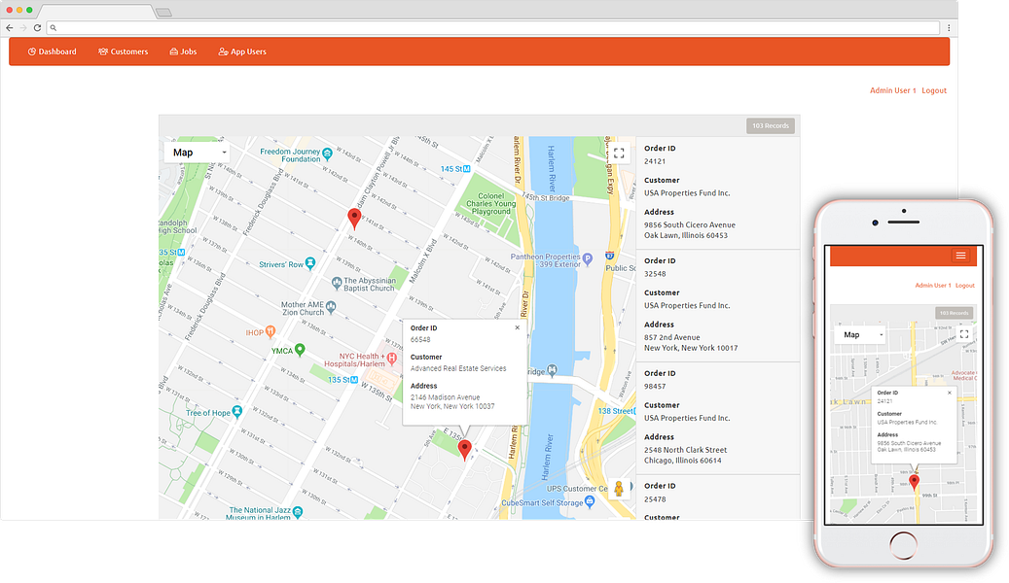Click the Abyssinian Baptist Church marker
Image resolution: width=1009 pixels, height=583 pixels.
(x=337, y=282)
